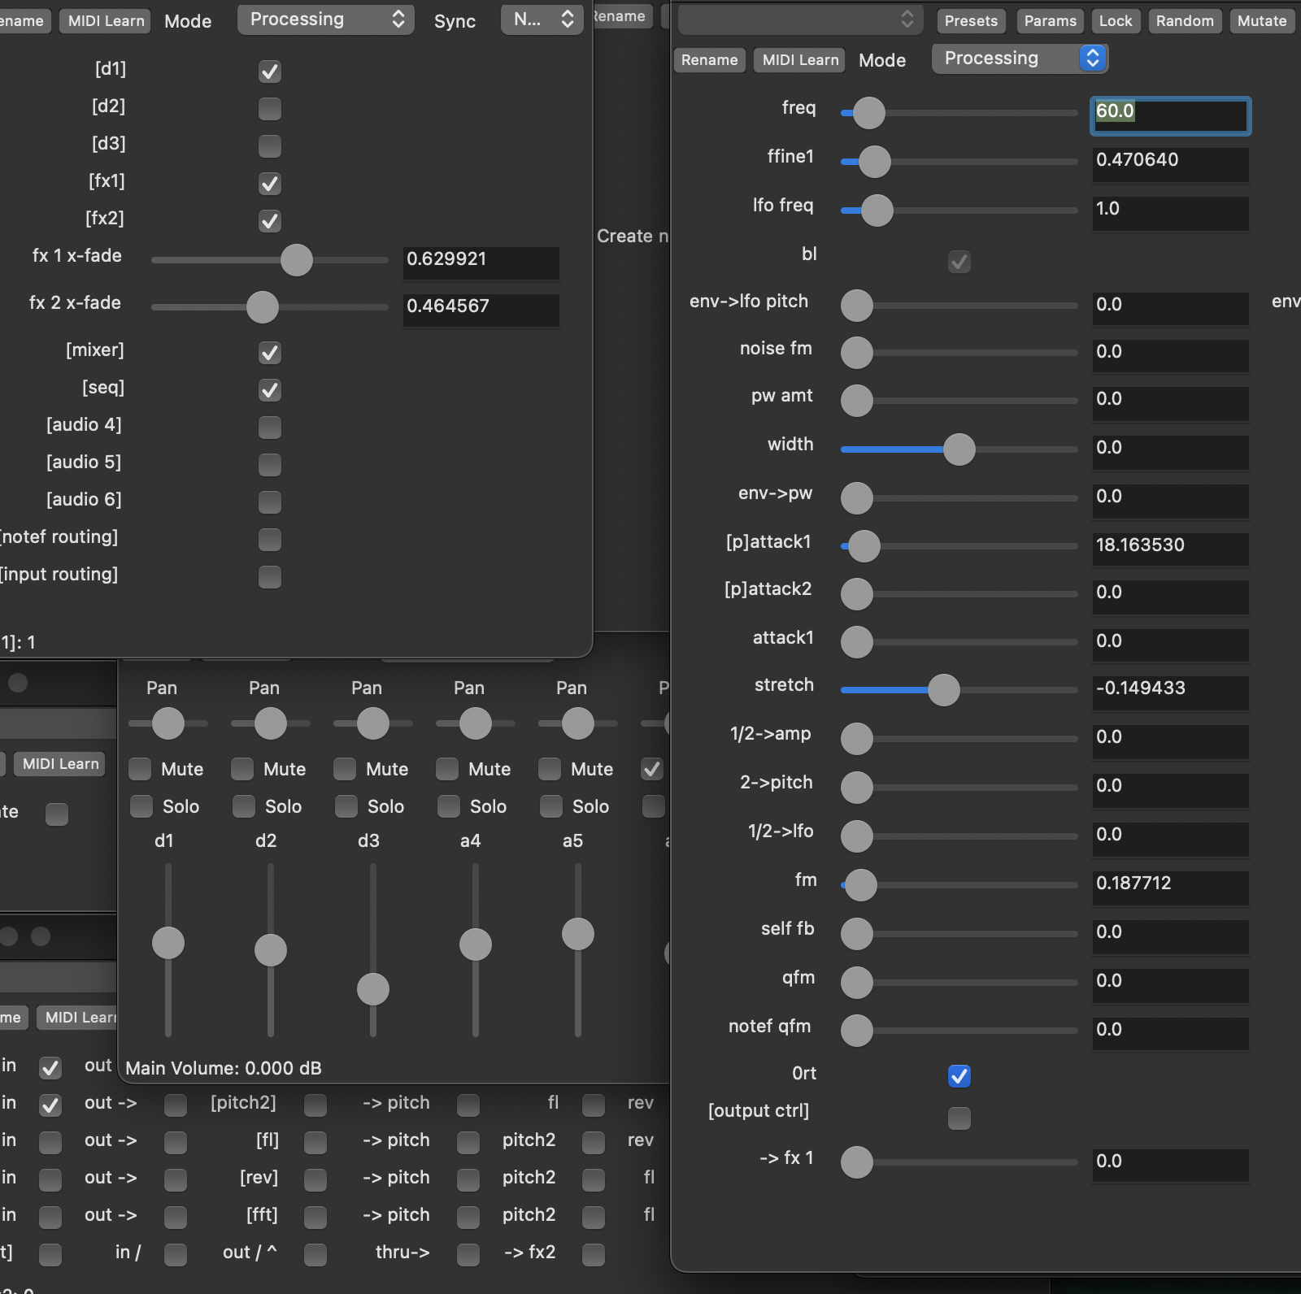
Task: Disable the 0rt checkbox
Action: pos(959,1076)
